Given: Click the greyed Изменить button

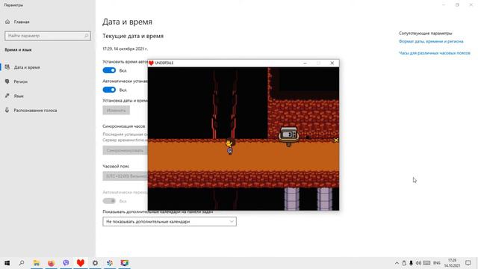Looking at the screenshot, I should [x=117, y=110].
